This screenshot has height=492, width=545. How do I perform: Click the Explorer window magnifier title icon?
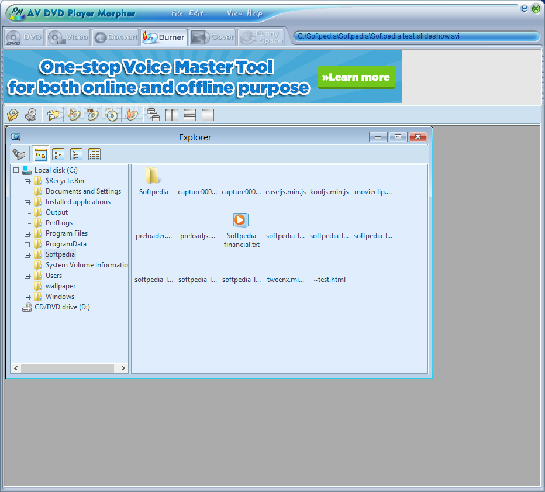point(16,137)
